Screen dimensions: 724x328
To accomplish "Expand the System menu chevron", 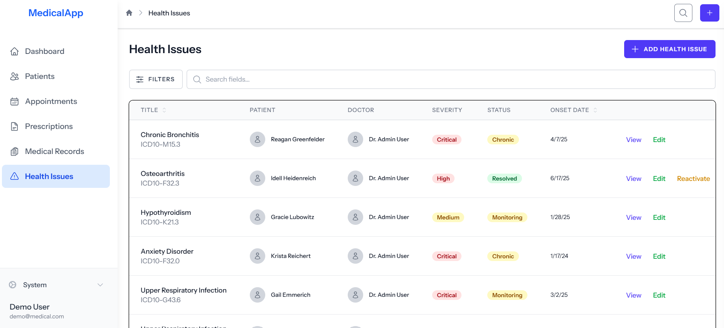I will 100,285.
